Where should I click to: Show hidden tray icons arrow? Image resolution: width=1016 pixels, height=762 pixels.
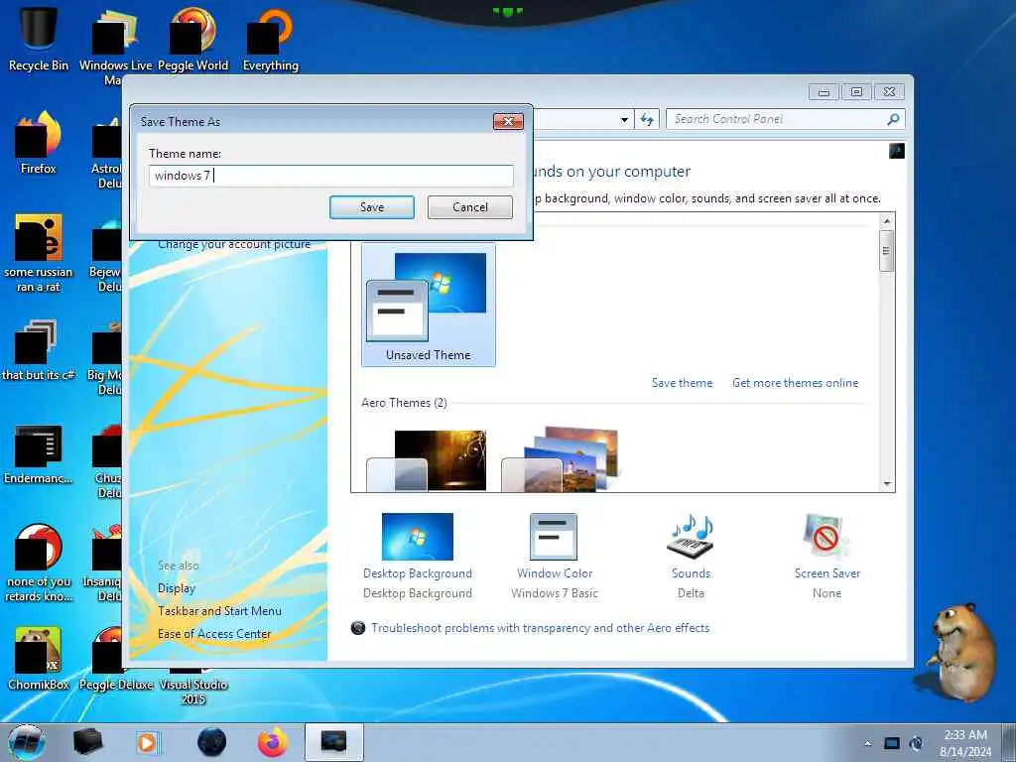(x=867, y=744)
